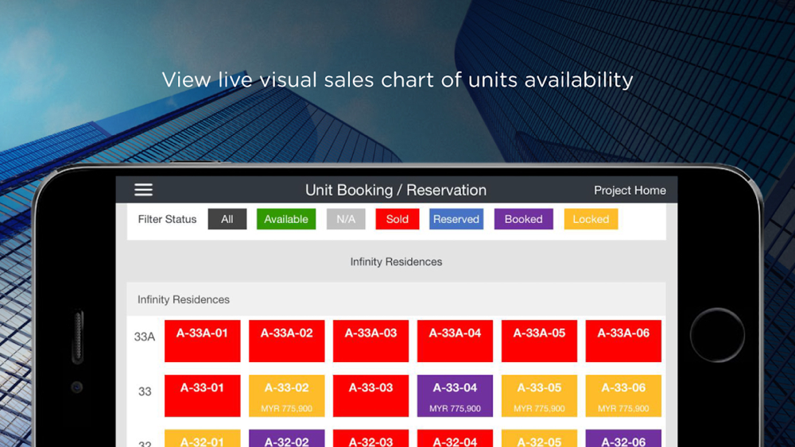
Task: Select unit A-33A-01
Action: [x=202, y=341]
